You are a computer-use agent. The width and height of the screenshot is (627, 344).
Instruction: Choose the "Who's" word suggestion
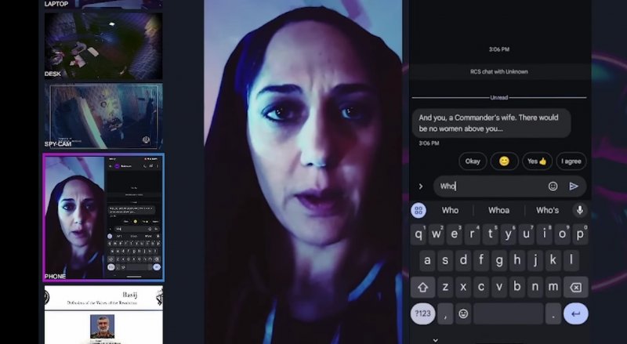(x=547, y=210)
